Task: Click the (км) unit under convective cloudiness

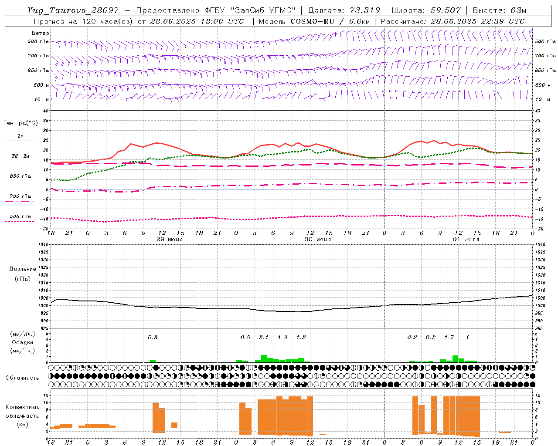Action: point(22,424)
